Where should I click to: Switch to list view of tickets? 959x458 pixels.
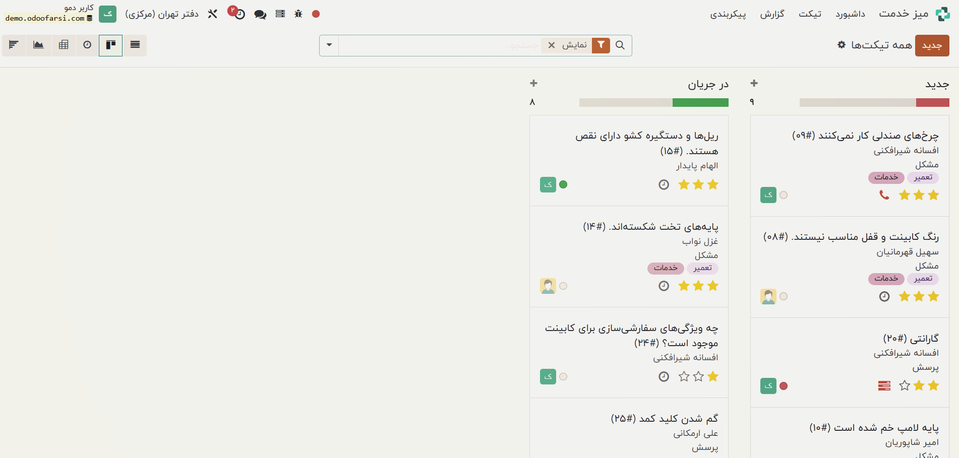click(x=135, y=45)
